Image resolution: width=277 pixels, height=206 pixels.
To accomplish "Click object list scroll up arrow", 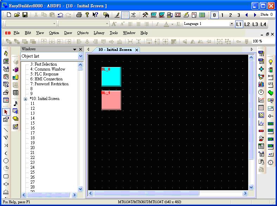I will coord(80,65).
